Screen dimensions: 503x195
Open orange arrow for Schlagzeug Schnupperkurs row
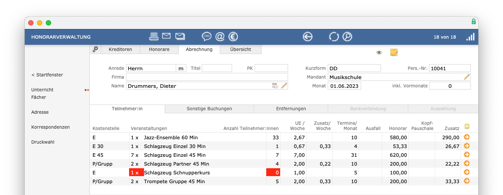[467, 172]
